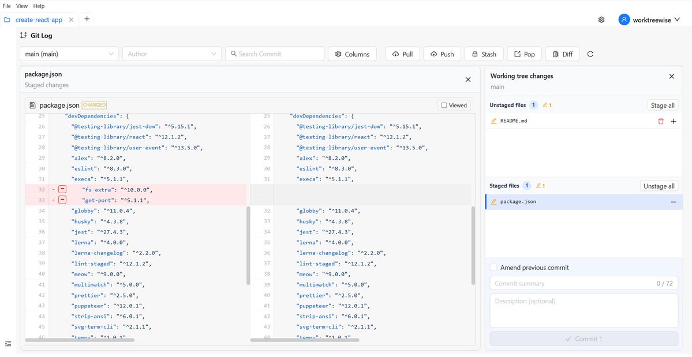Click the removed "get-port" line text
The image size is (692, 357).
pos(115,201)
